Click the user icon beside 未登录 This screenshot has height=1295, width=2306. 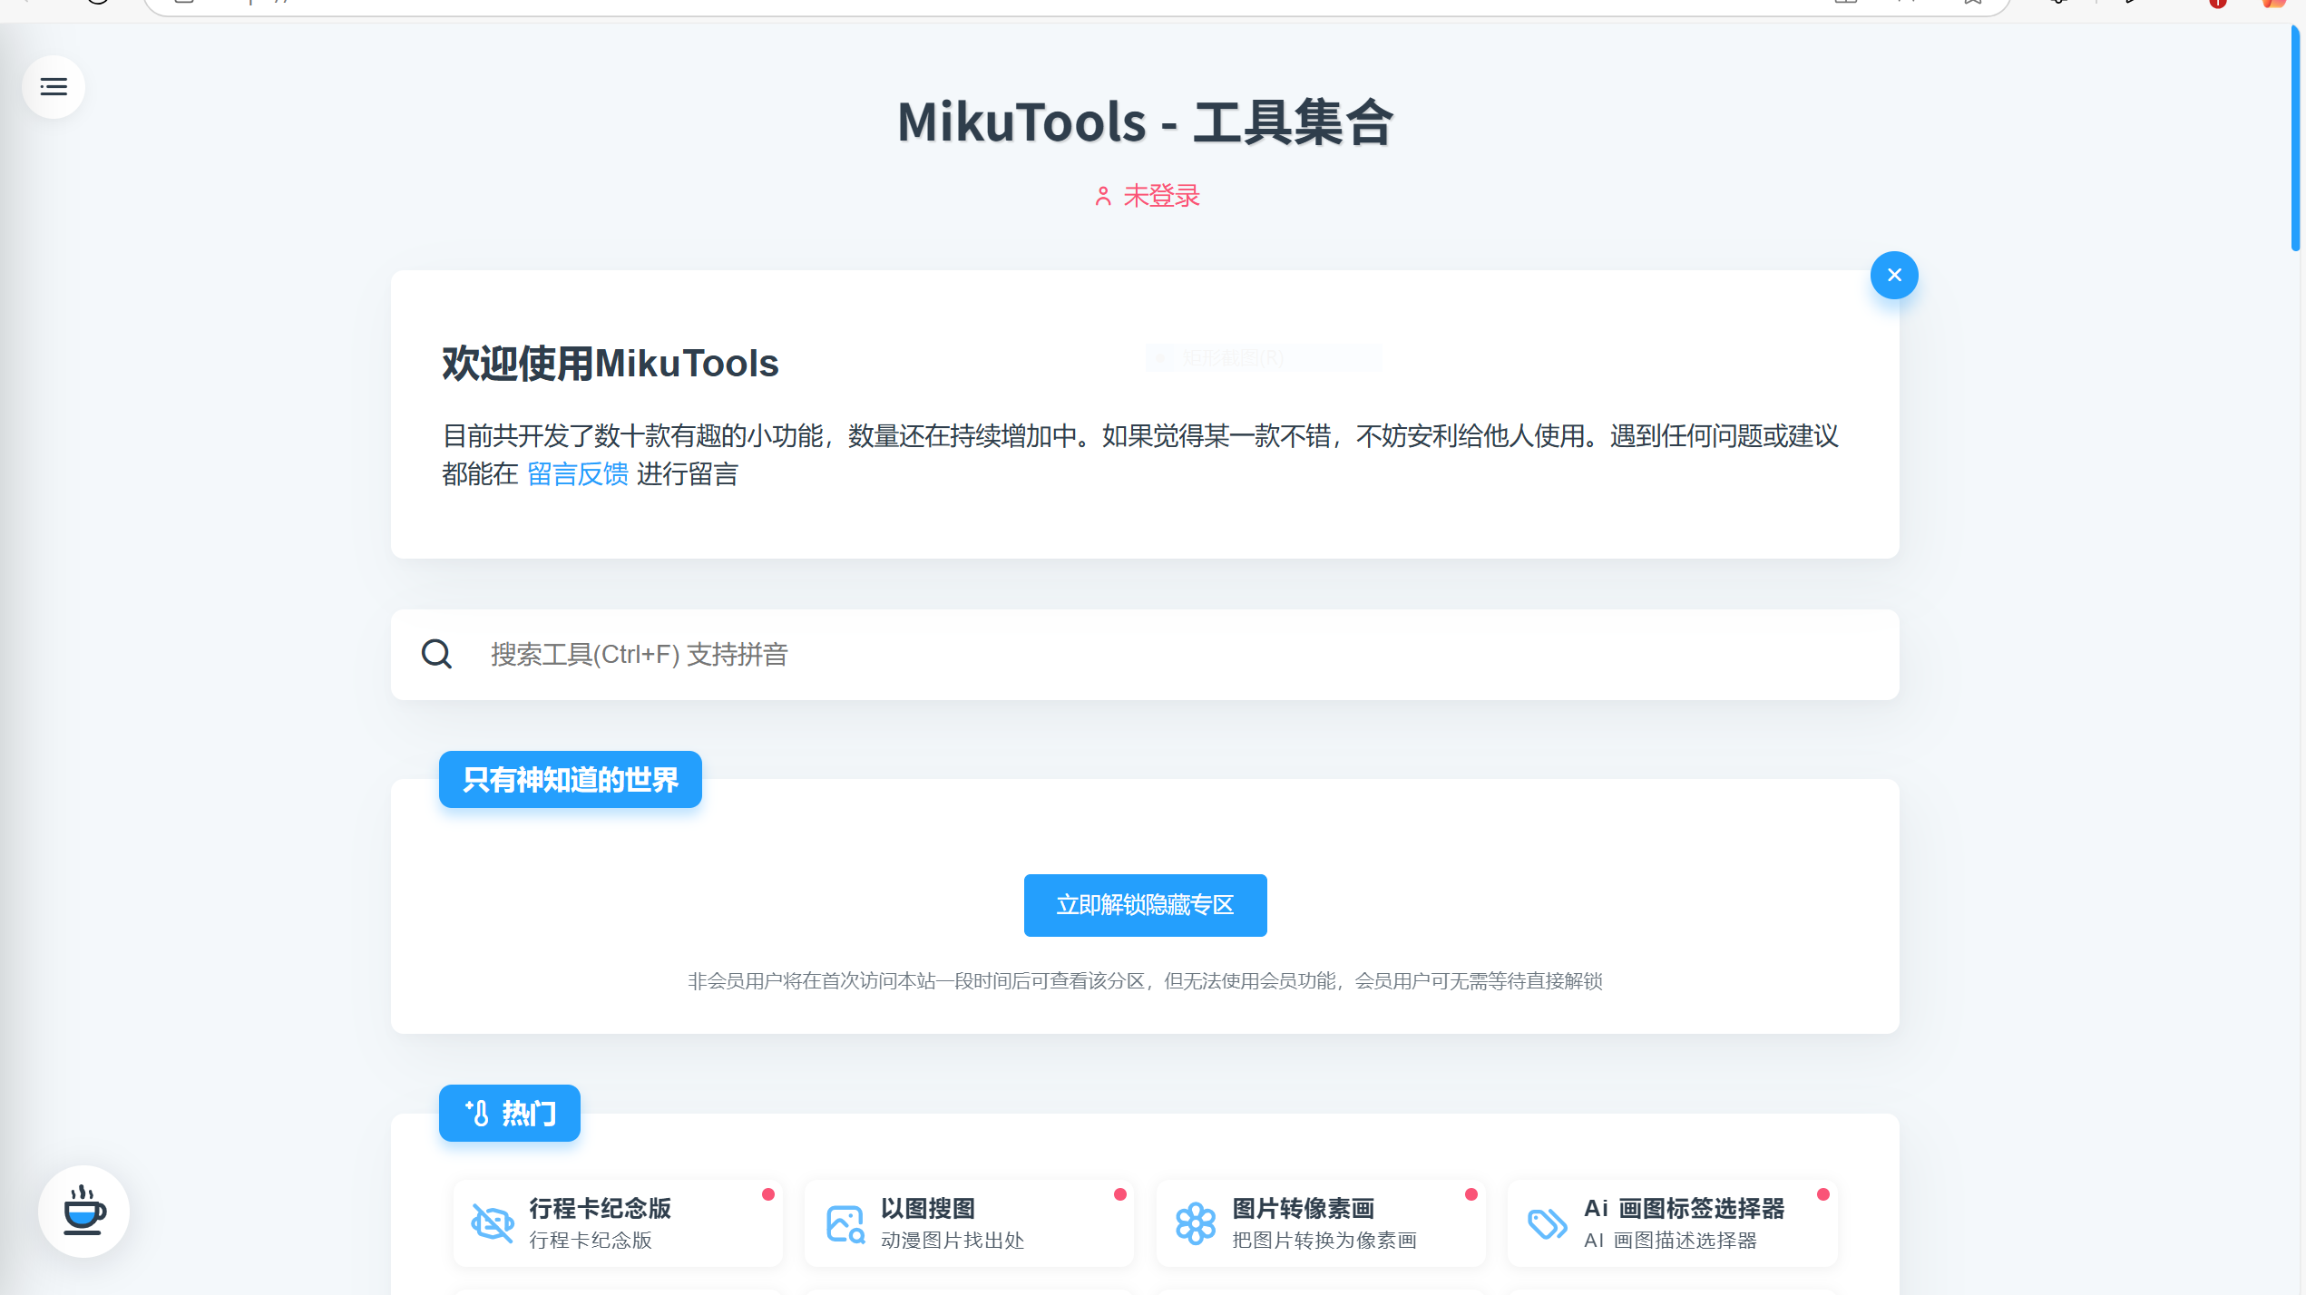click(x=1103, y=196)
